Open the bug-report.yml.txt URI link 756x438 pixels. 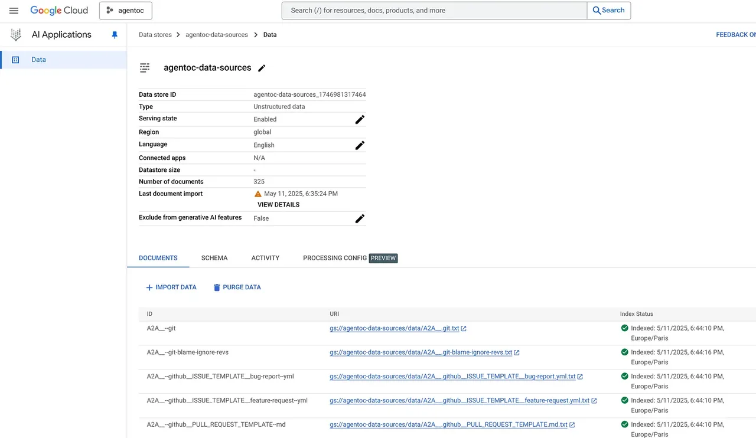[x=452, y=377]
